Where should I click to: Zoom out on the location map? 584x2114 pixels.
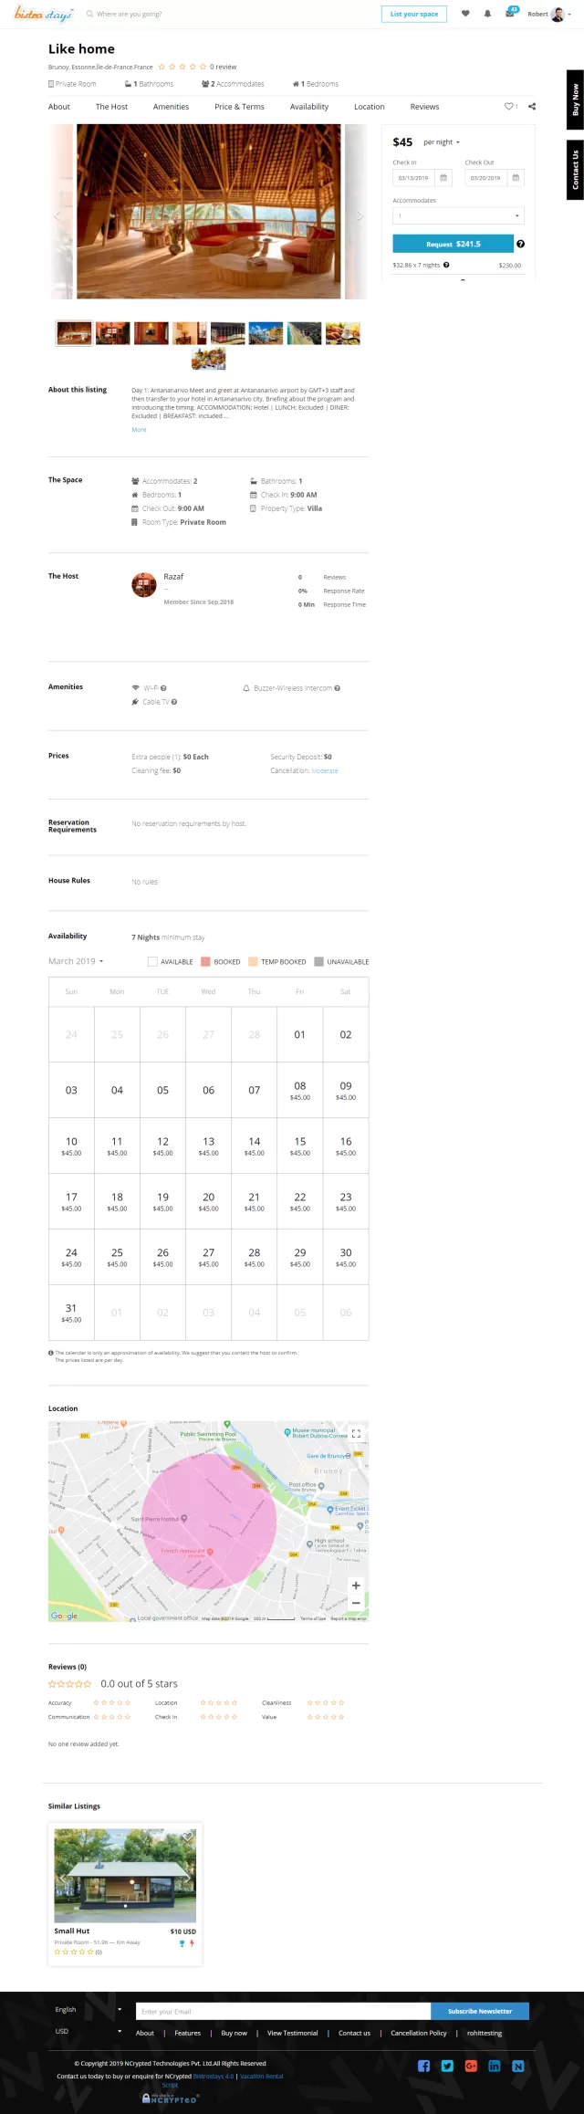[x=356, y=1602]
